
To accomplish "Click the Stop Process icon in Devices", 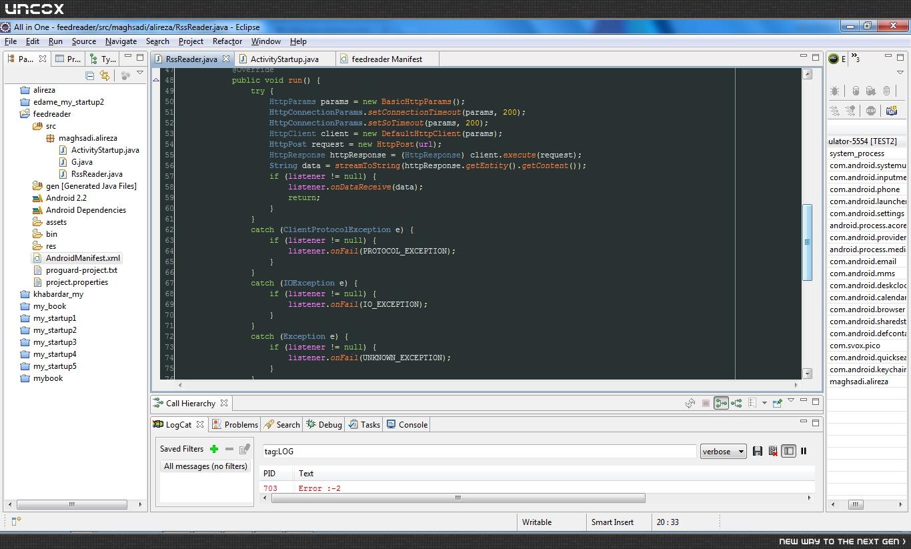I will pos(871,111).
